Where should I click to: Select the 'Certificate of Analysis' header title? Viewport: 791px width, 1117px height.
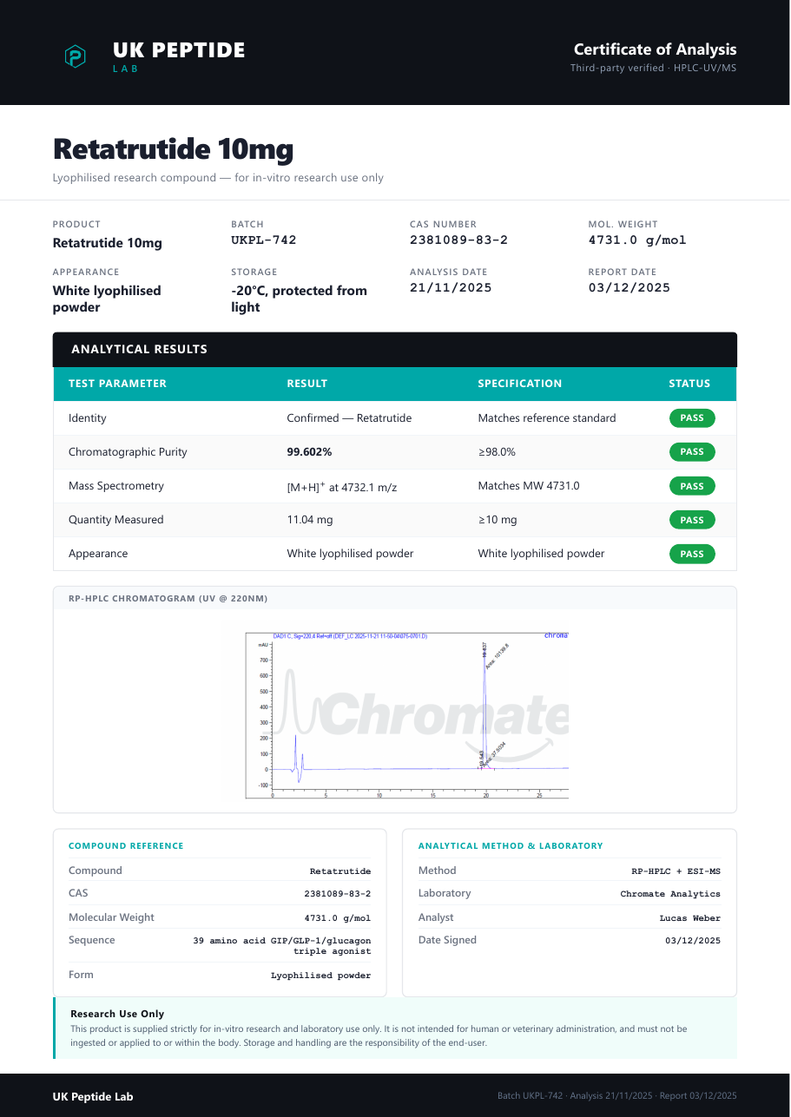[x=655, y=49]
